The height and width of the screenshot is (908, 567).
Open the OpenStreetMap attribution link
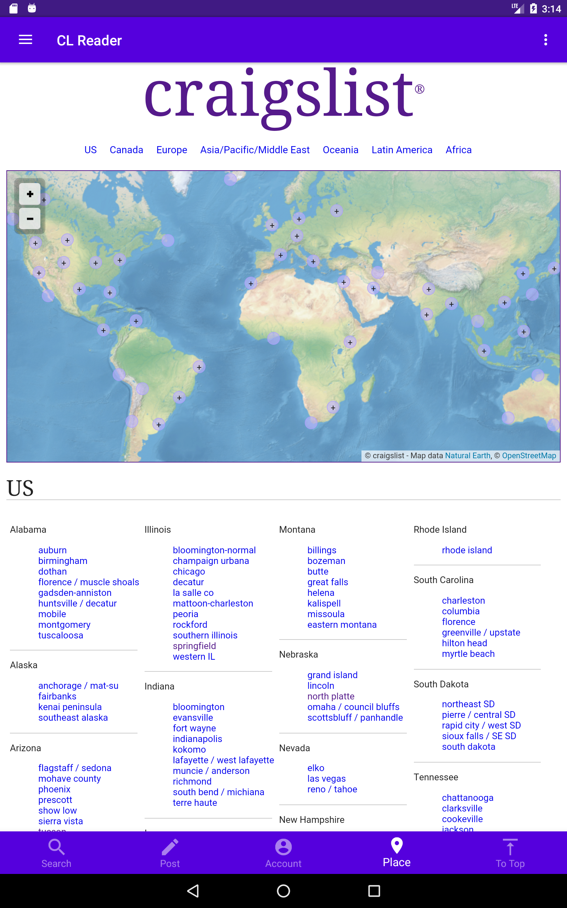click(x=529, y=455)
